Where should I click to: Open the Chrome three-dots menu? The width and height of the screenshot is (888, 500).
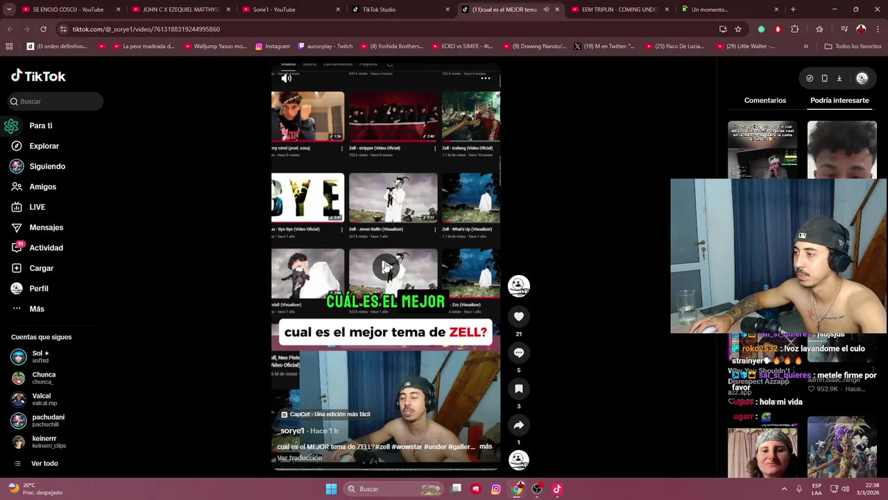click(x=878, y=29)
